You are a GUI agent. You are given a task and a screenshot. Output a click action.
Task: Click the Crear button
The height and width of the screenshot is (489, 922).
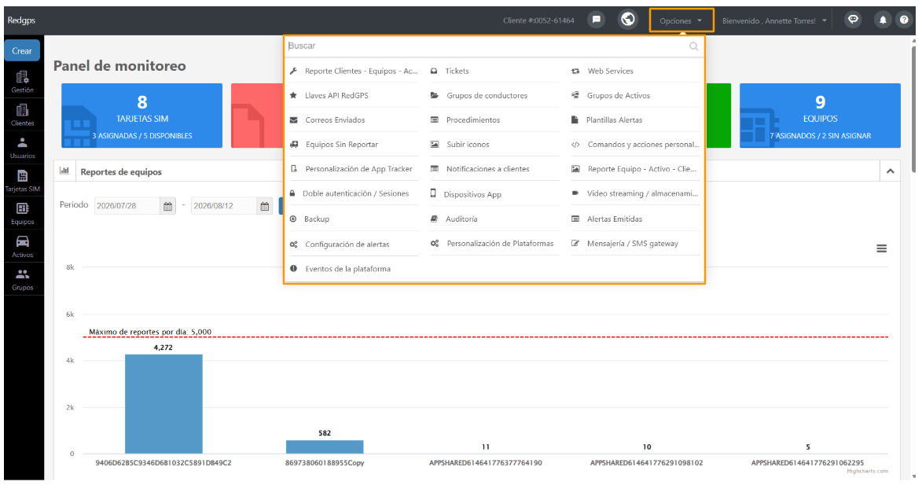[x=22, y=50]
